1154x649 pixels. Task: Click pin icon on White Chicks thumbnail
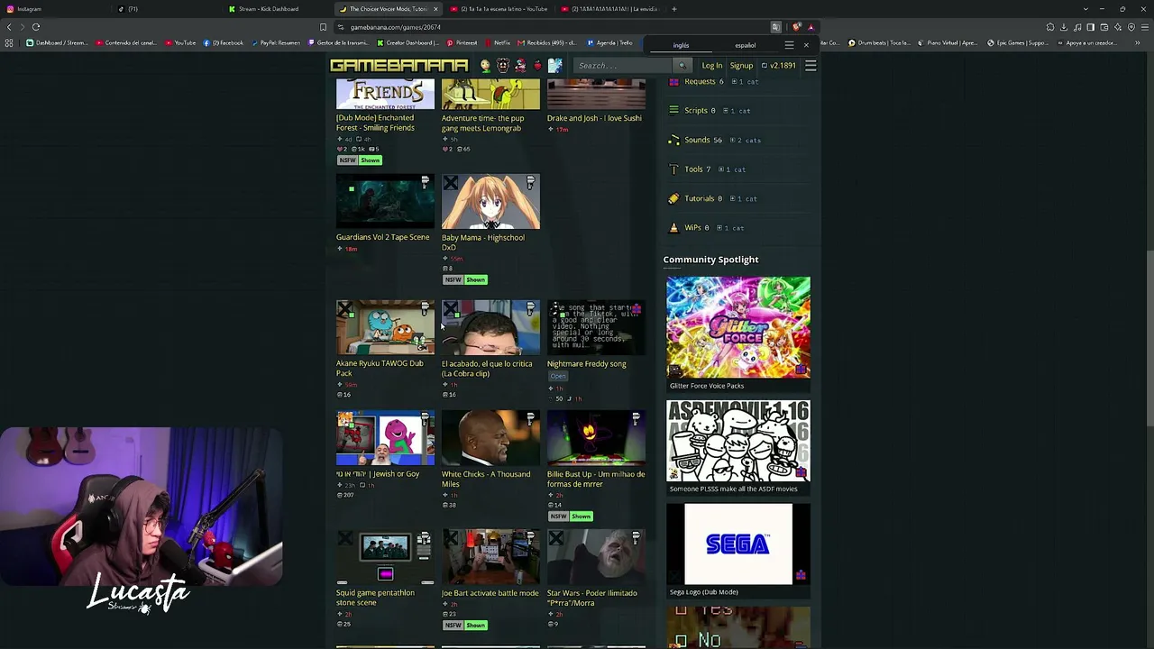[530, 419]
